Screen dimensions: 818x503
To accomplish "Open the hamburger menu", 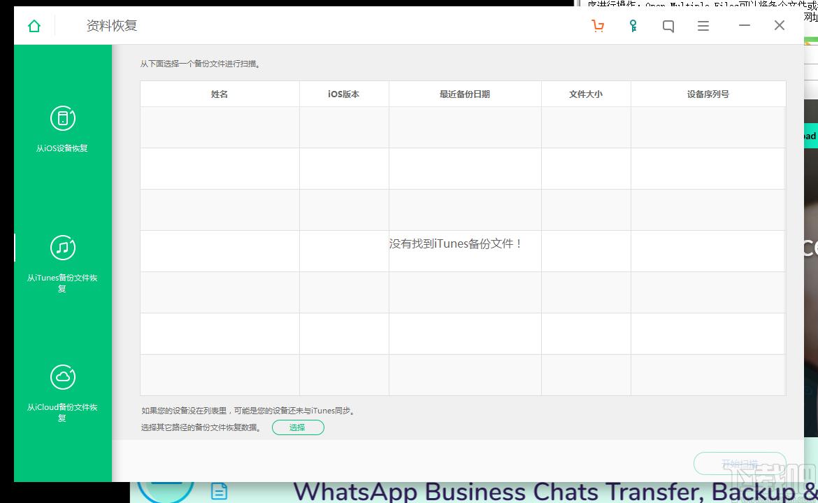I will [703, 26].
